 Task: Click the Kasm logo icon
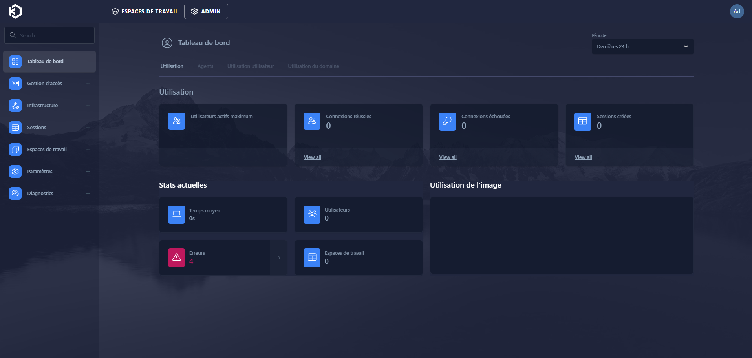(15, 11)
